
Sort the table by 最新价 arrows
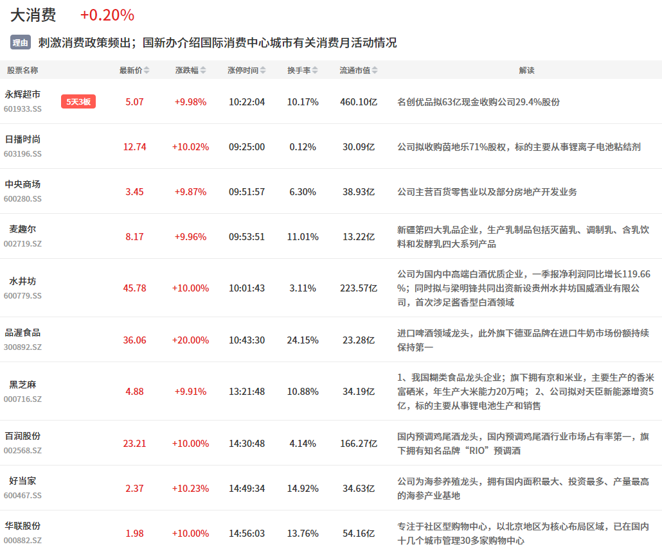[x=147, y=71]
